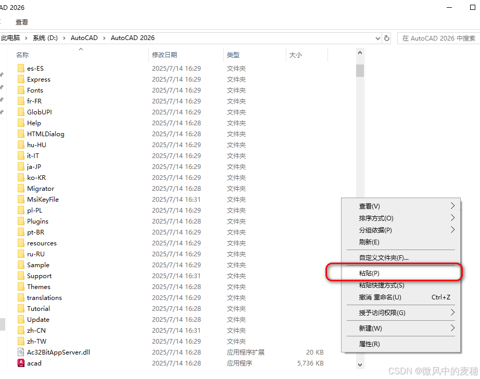The height and width of the screenshot is (379, 480).
Task: Click the 5,736 KB size value
Action: (310, 363)
